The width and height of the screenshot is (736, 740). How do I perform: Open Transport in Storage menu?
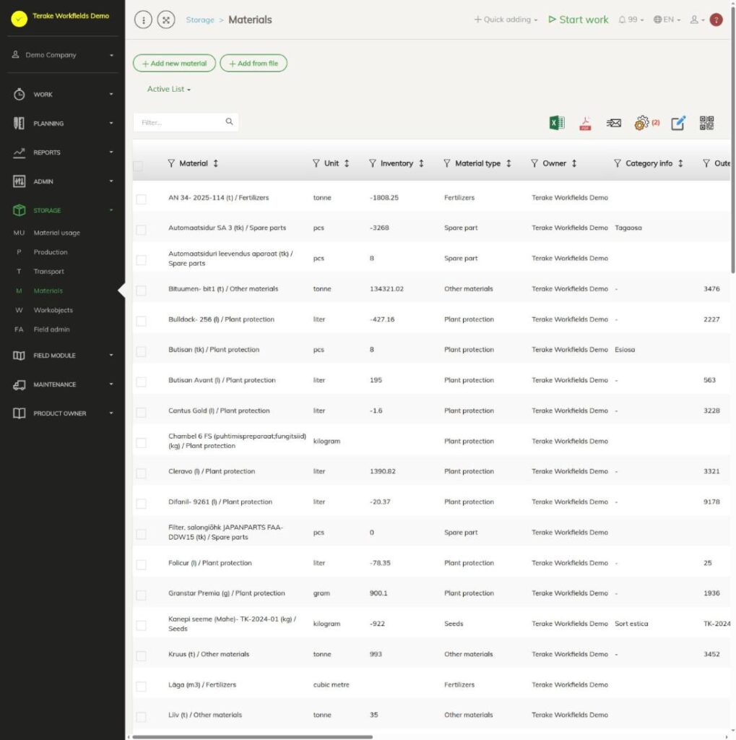pos(48,272)
